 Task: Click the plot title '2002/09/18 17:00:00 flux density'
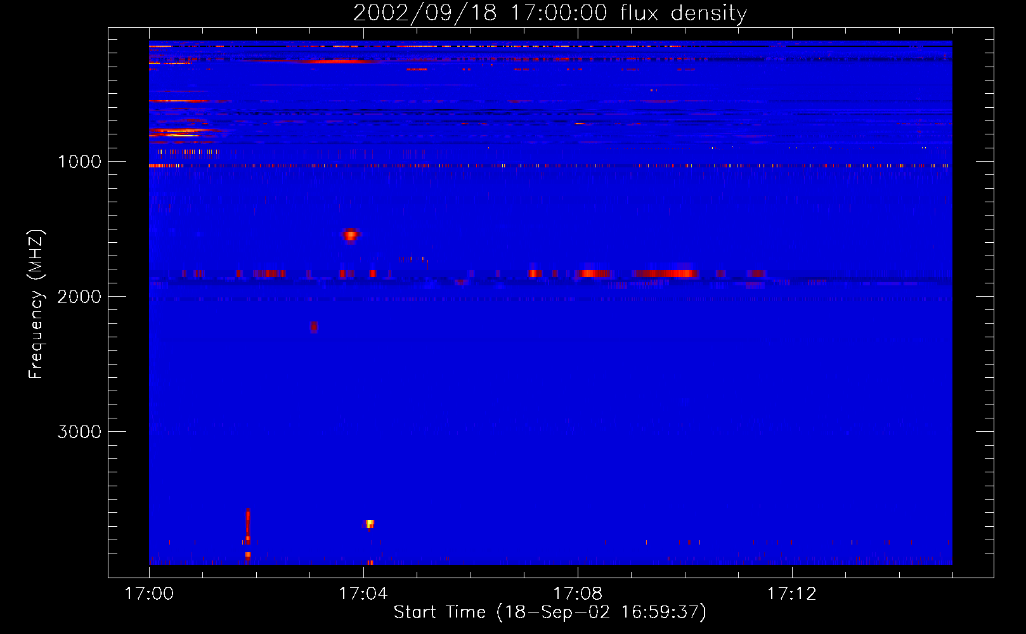[x=550, y=13]
